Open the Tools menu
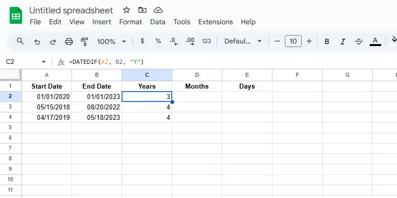 tap(182, 22)
